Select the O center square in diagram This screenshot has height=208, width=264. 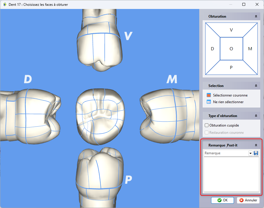(231, 49)
